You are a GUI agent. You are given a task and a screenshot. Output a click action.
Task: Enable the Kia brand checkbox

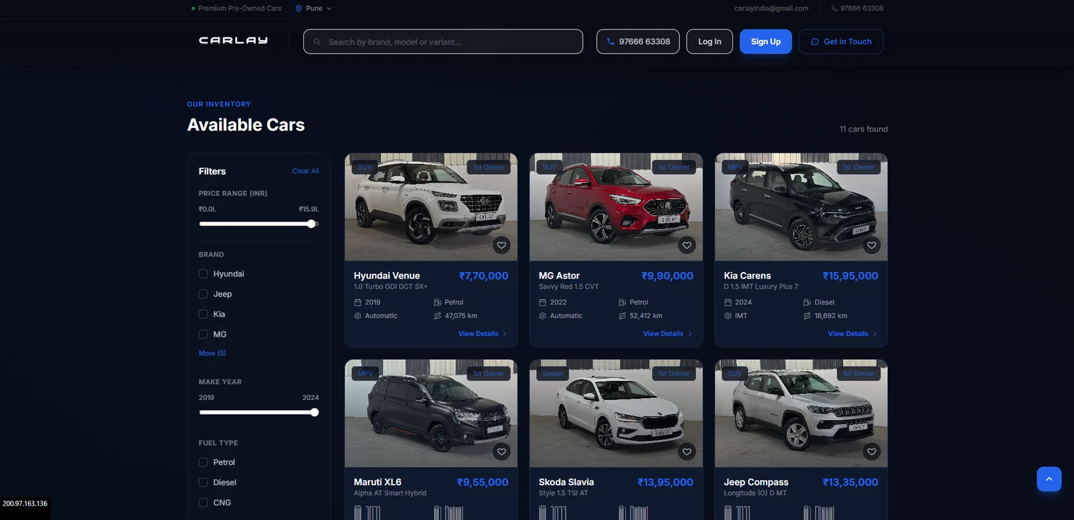(203, 314)
